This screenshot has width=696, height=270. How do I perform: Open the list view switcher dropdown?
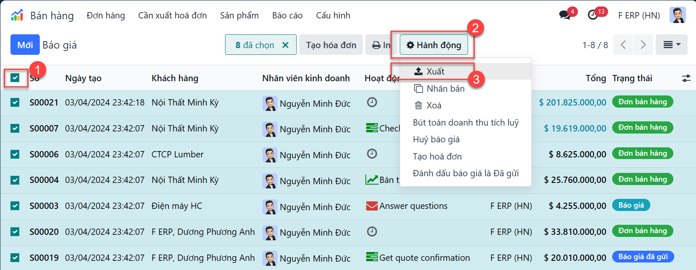coord(672,45)
